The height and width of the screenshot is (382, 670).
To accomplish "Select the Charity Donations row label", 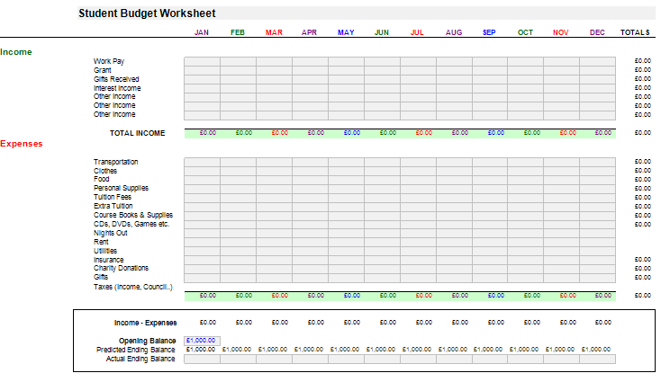I will 122,268.
